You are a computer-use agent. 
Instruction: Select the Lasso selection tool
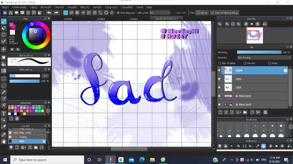[x=3, y=85]
